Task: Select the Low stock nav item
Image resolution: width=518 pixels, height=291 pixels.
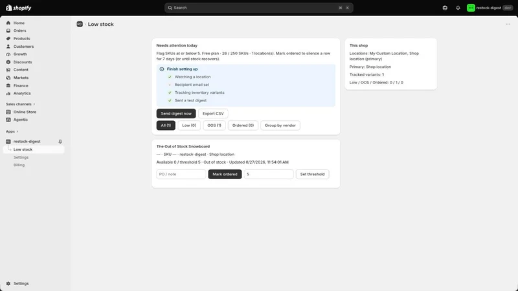Action: click(x=34, y=149)
